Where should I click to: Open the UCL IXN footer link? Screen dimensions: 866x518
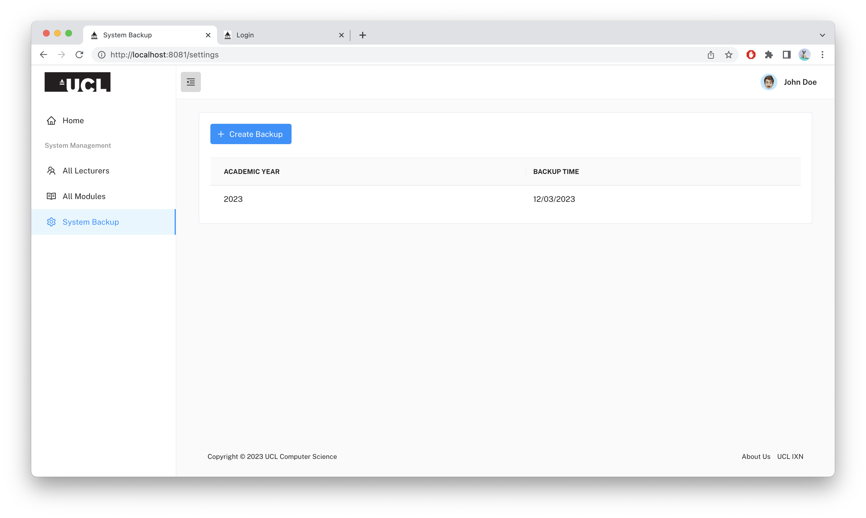coord(790,457)
